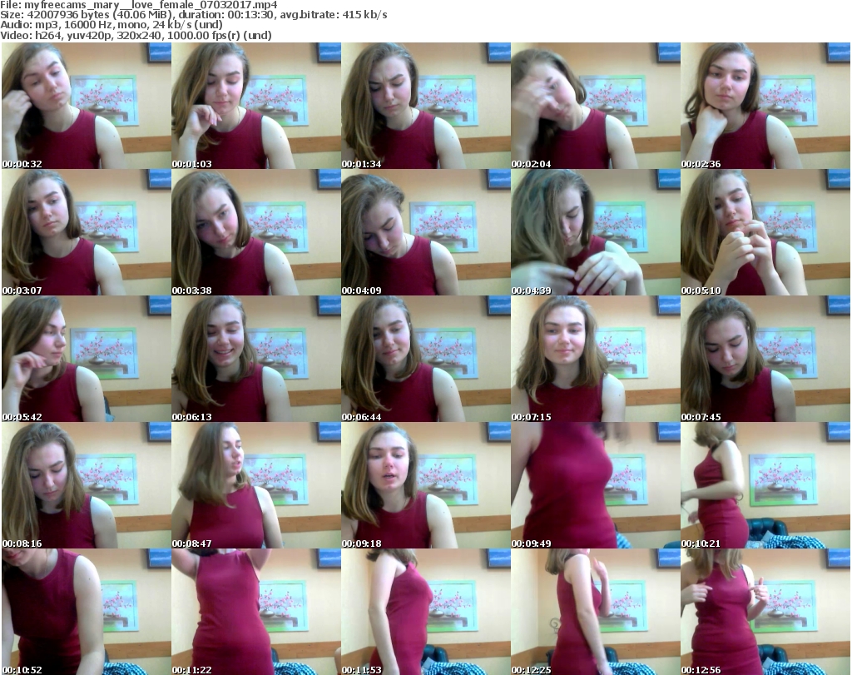The width and height of the screenshot is (852, 675).
Task: Pick the frame labeled 00:06:13
Action: pos(256,359)
